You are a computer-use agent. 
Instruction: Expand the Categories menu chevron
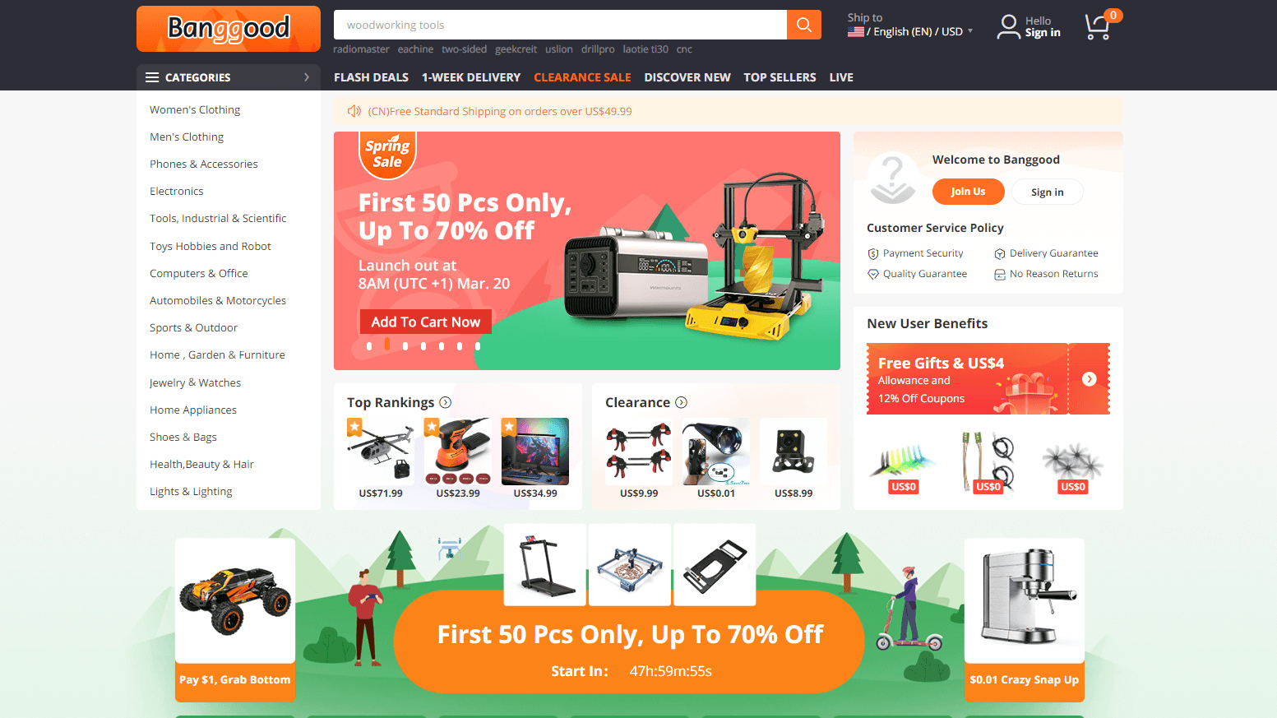[307, 77]
